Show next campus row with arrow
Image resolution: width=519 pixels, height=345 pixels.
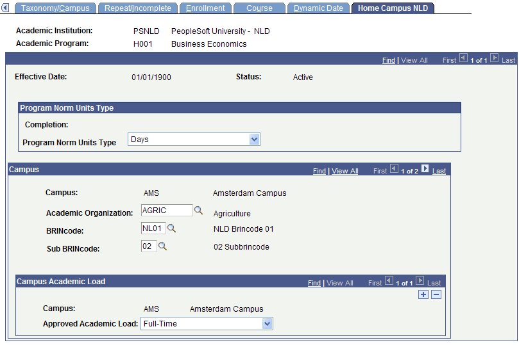pyautogui.click(x=425, y=169)
